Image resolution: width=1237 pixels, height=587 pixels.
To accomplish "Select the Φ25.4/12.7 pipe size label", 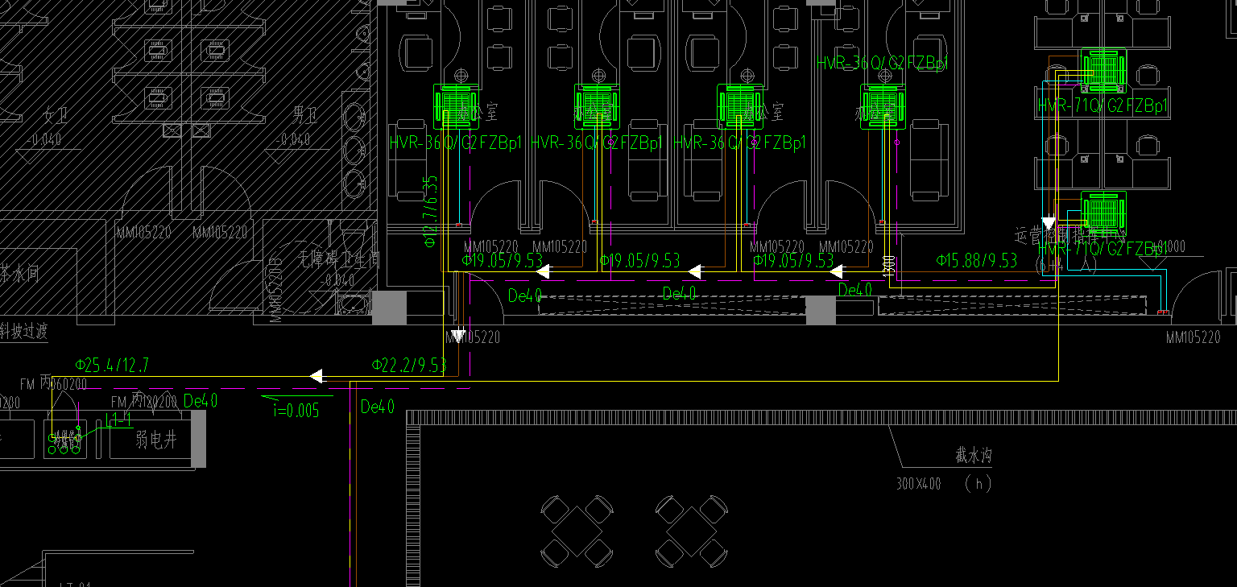I will 112,366.
